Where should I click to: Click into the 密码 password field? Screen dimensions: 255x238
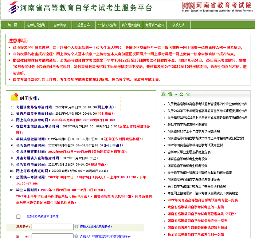click(x=52, y=236)
